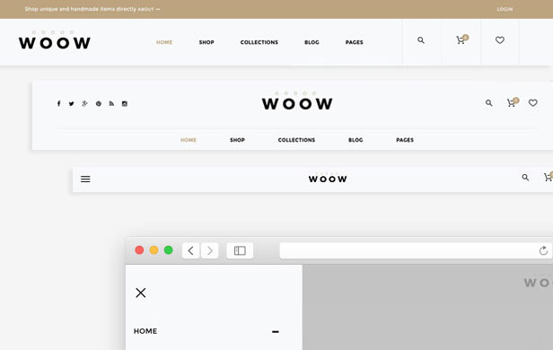Toggle the browser sidebar button
The width and height of the screenshot is (553, 350).
240,250
